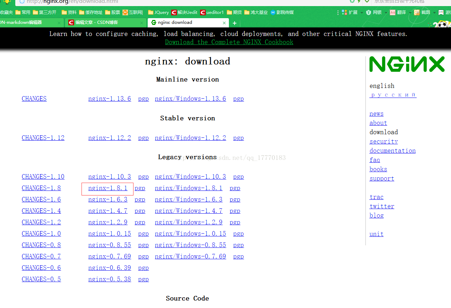Download nginx-1.10.3 legacy source
451x308 pixels.
(x=110, y=177)
